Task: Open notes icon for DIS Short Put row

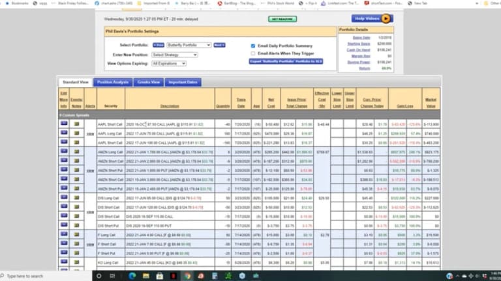Action: [x=77, y=226]
